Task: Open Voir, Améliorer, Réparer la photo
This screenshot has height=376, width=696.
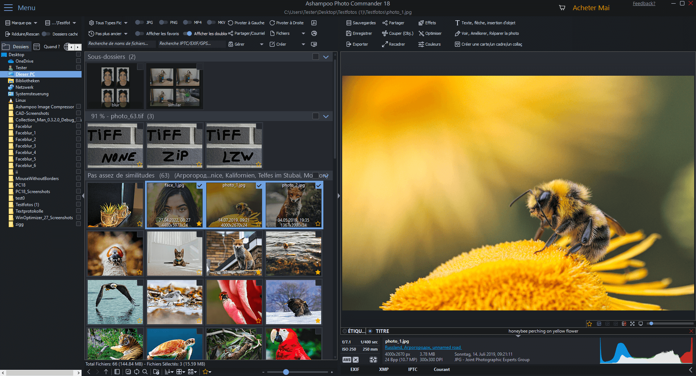Action: point(487,33)
